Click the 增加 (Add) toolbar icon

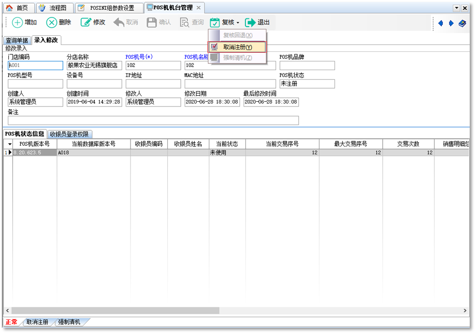click(x=17, y=22)
